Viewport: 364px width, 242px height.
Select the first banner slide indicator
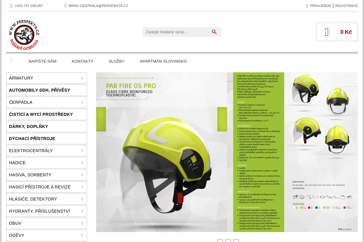coord(220,241)
